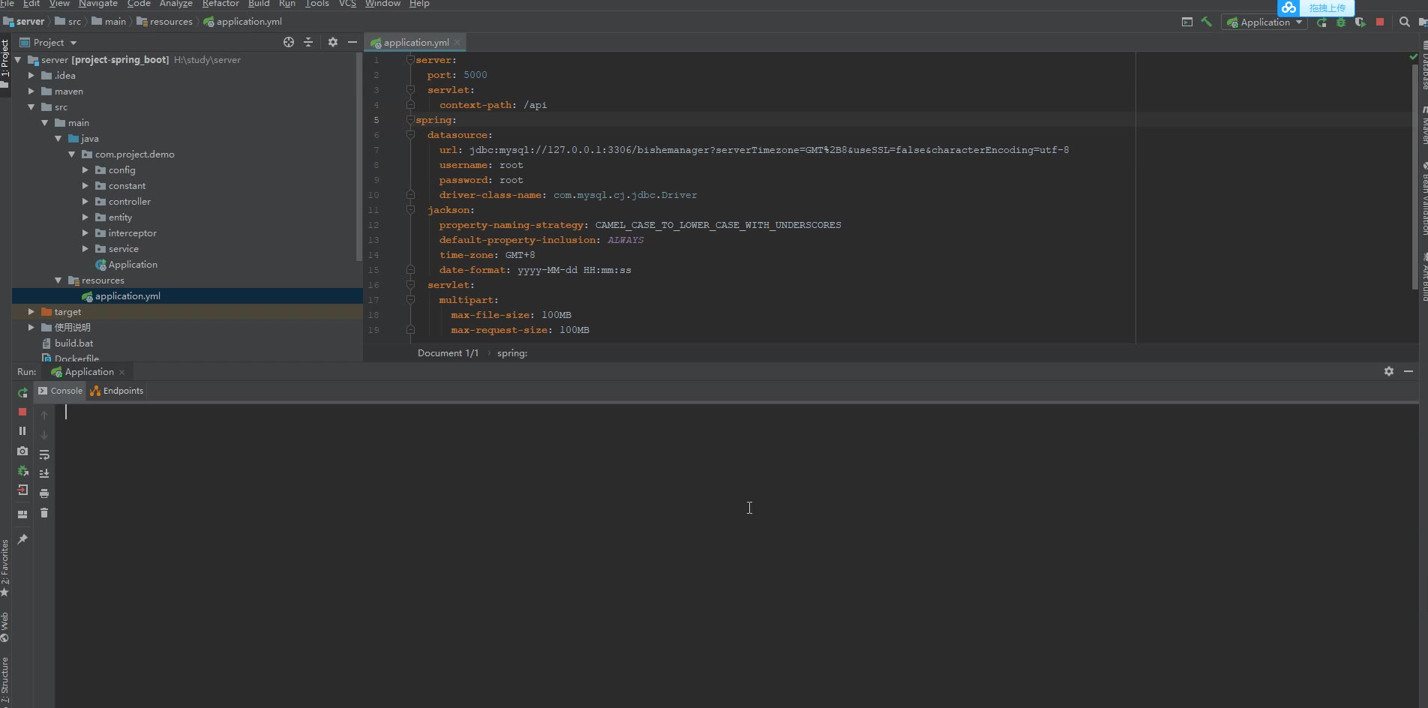
Task: Toggle pin tab in Run panel
Action: click(x=22, y=539)
